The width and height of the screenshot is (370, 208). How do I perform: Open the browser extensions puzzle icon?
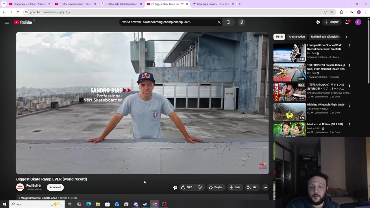[x=342, y=12]
